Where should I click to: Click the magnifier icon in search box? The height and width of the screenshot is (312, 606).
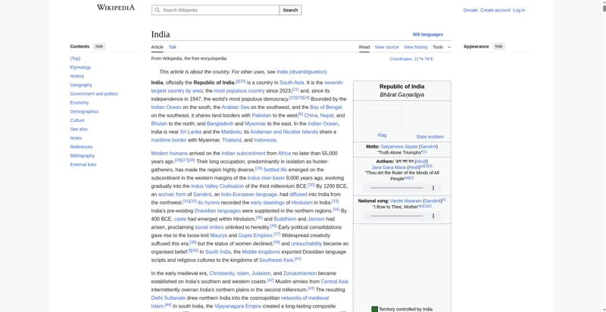coord(157,10)
